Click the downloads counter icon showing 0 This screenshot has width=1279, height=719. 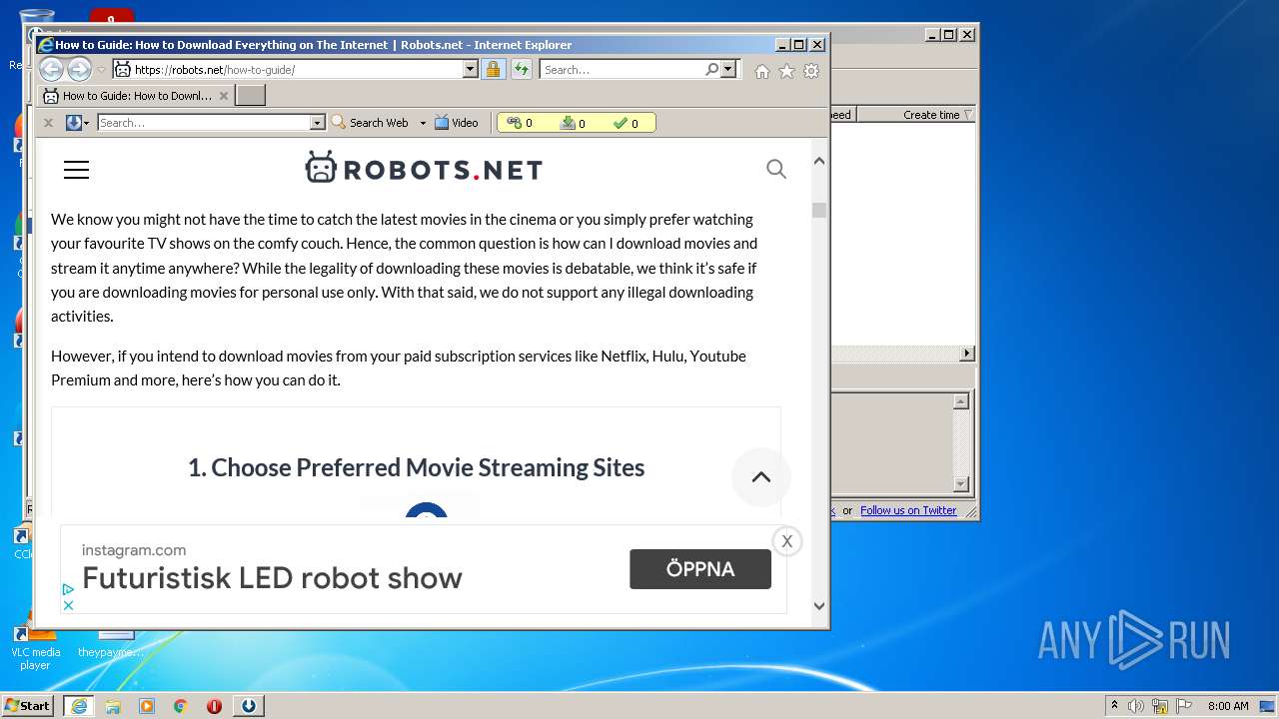573,123
